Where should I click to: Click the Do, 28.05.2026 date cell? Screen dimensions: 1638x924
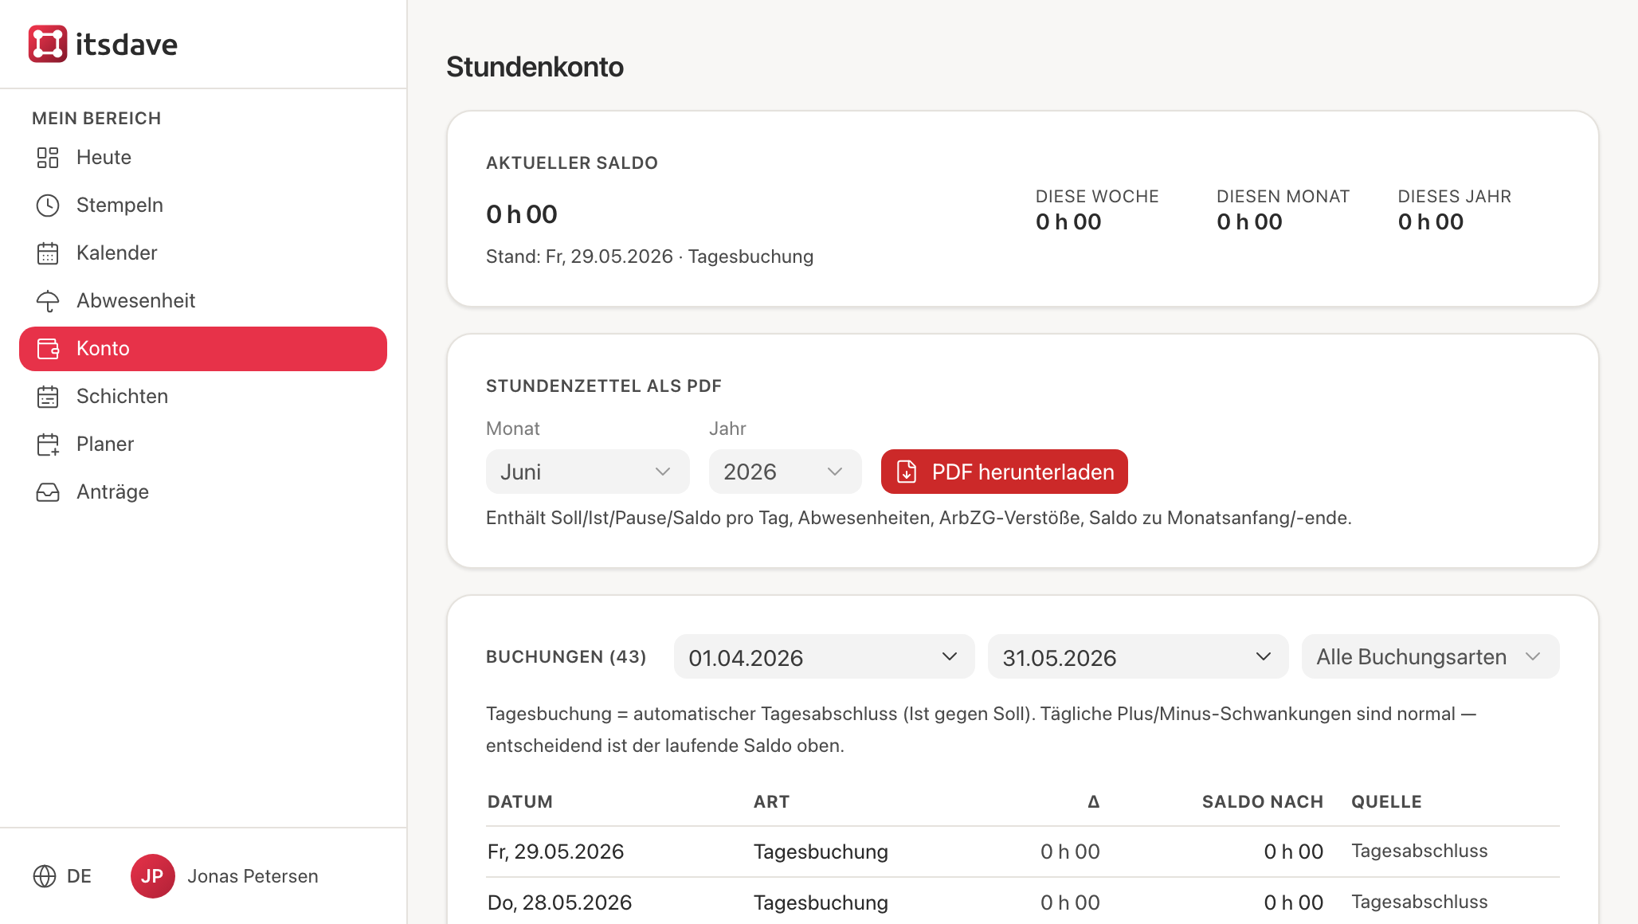559,902
